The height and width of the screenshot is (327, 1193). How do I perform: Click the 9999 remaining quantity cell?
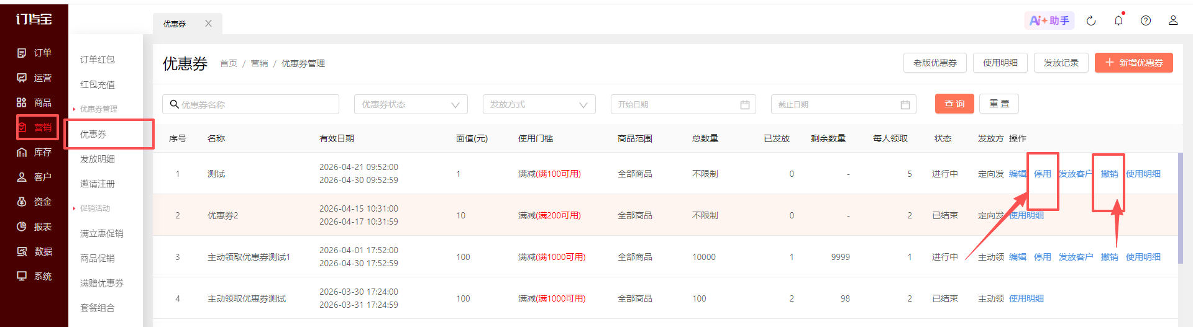pyautogui.click(x=840, y=257)
